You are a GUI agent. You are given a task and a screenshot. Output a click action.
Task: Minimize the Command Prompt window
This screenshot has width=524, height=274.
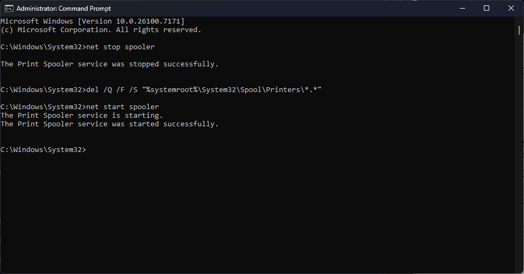[x=461, y=8]
